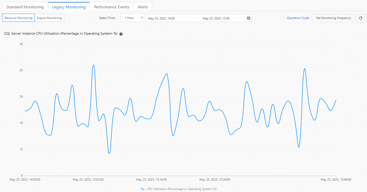The width and height of the screenshot is (367, 192).
Task: Click the x-axis label May 25, 2023, 15:49:00
Action: tap(336, 180)
